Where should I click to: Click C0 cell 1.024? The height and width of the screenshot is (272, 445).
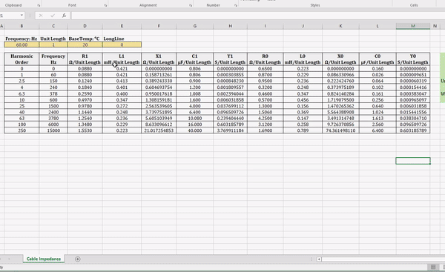point(378,112)
